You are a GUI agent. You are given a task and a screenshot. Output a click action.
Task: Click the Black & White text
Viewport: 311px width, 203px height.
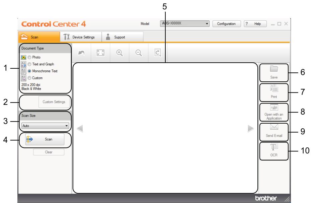31,89
